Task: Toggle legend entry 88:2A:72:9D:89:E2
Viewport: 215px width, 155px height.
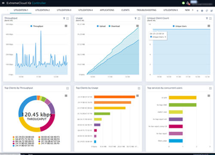Action: [x=23, y=141]
